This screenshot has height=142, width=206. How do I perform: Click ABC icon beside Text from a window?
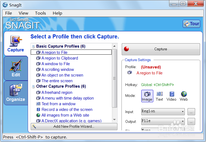coord(38,104)
